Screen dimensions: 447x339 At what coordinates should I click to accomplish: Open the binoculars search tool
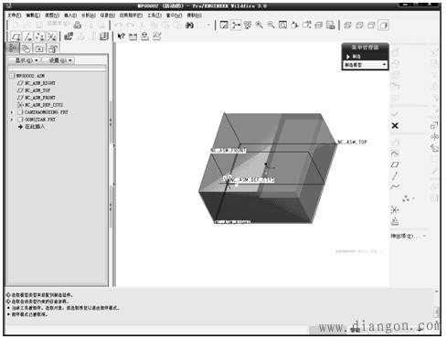pyautogui.click(x=189, y=25)
